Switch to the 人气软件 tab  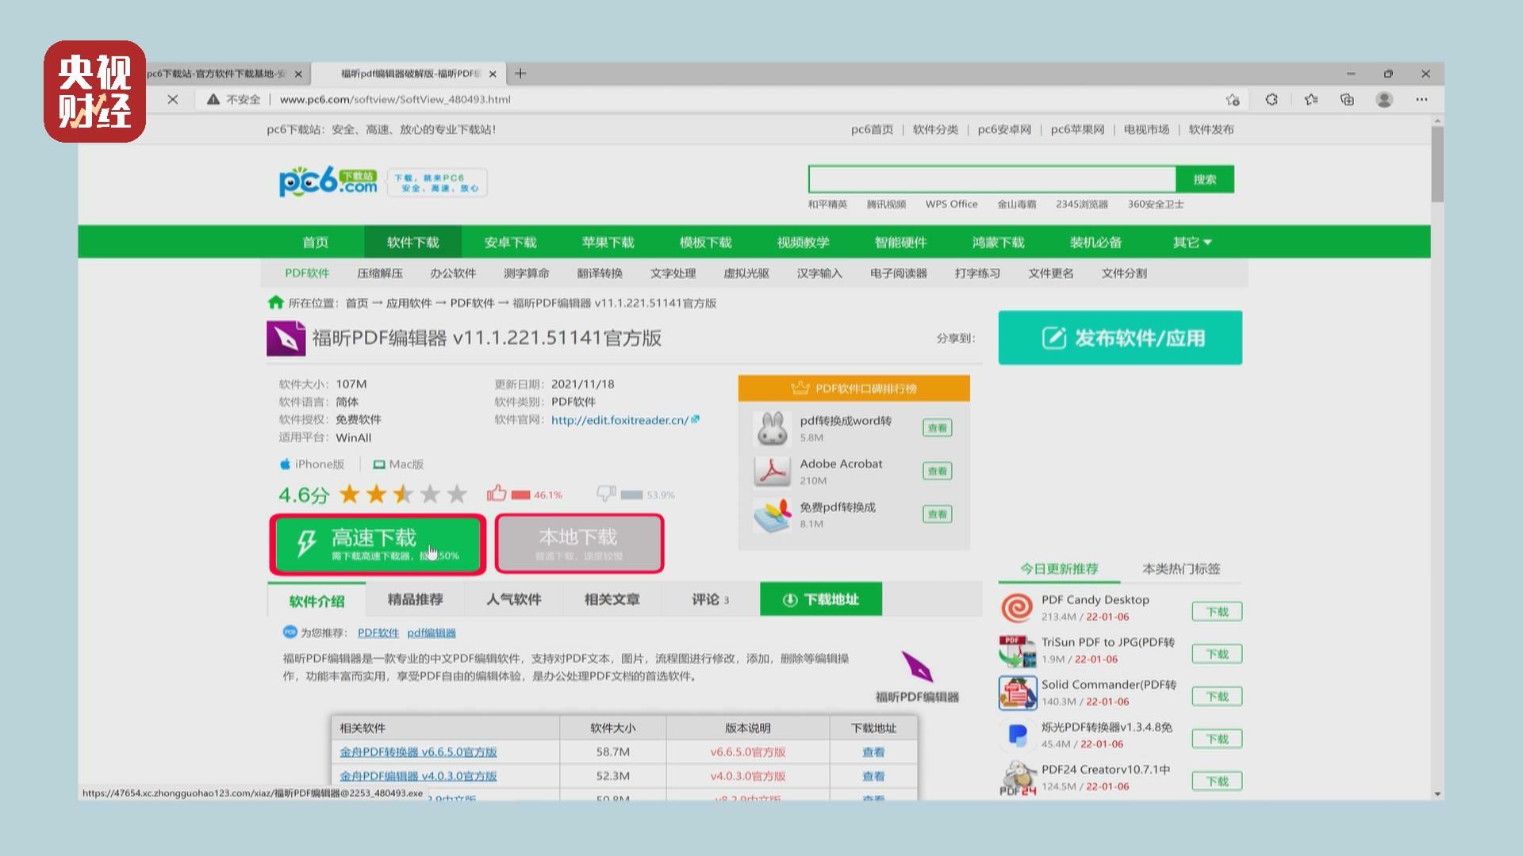[x=513, y=600]
